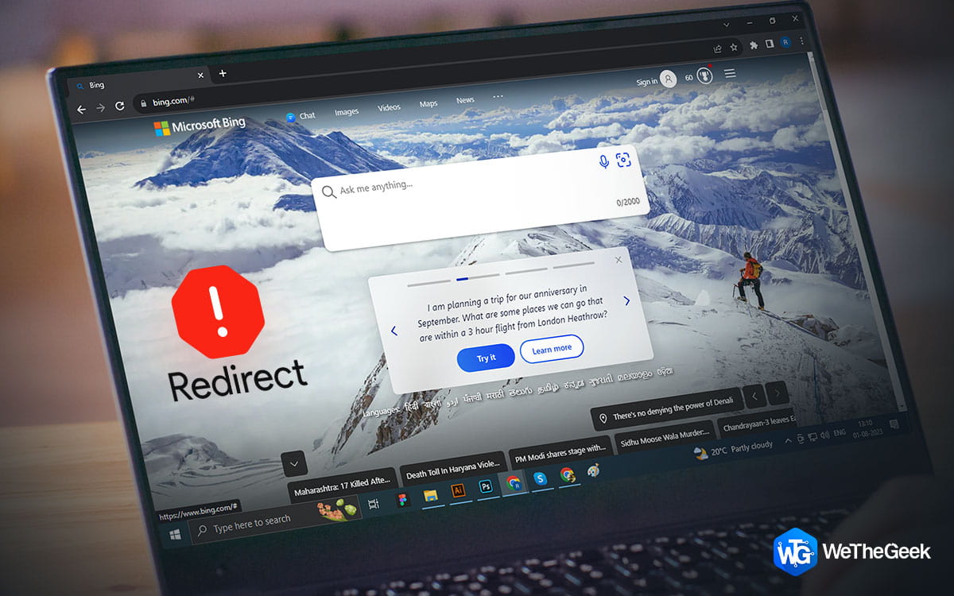This screenshot has height=596, width=954.
Task: Click the Try it button
Action: coord(486,358)
